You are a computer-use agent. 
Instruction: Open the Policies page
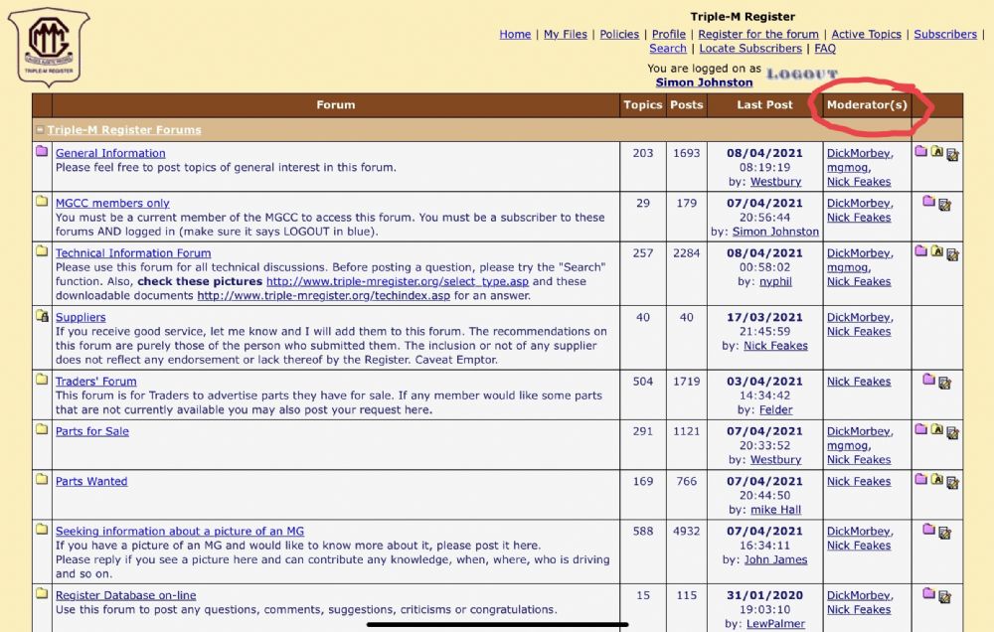click(619, 34)
